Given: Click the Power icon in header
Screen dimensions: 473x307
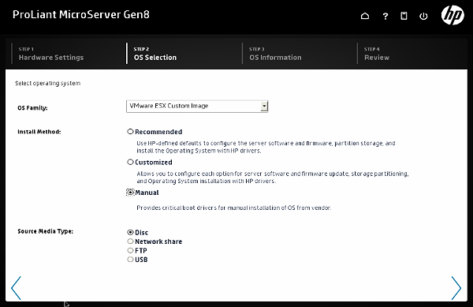Looking at the screenshot, I should (423, 16).
